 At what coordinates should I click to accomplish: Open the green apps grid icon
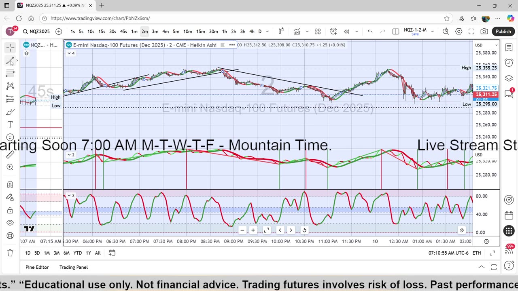pyautogui.click(x=509, y=231)
